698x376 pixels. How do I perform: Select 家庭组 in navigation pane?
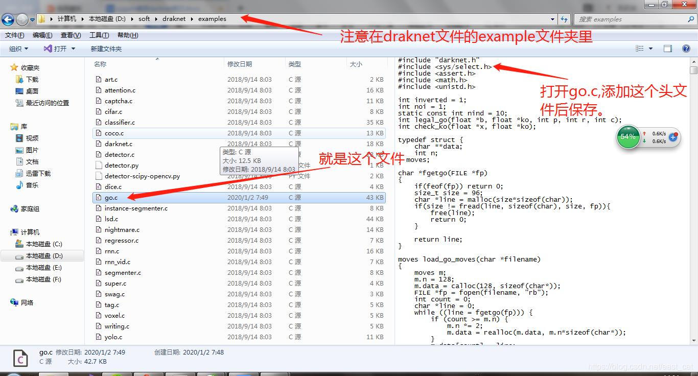pyautogui.click(x=30, y=208)
